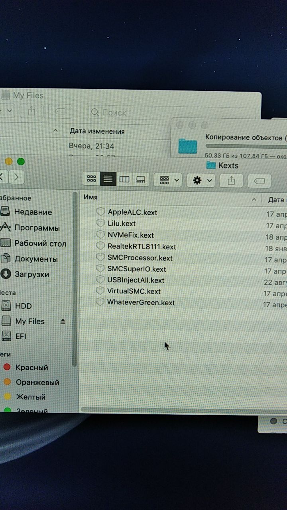287x510 pixels.
Task: Click the copy progress bar in Копирование window
Action: click(x=246, y=146)
